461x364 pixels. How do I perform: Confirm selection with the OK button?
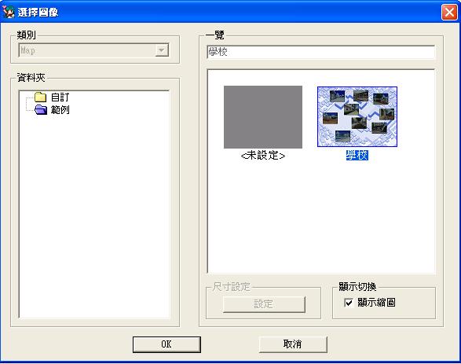click(x=166, y=344)
